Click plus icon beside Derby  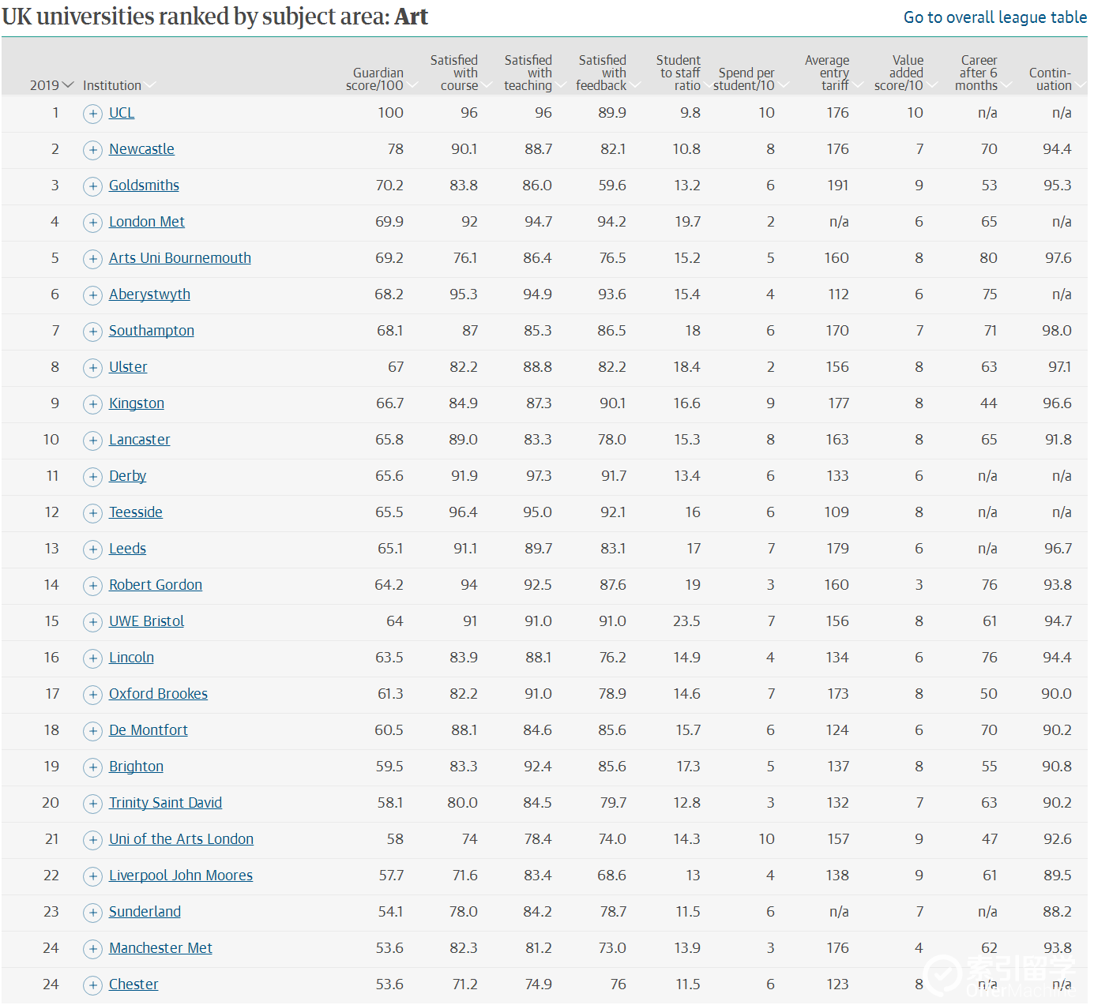(x=93, y=477)
